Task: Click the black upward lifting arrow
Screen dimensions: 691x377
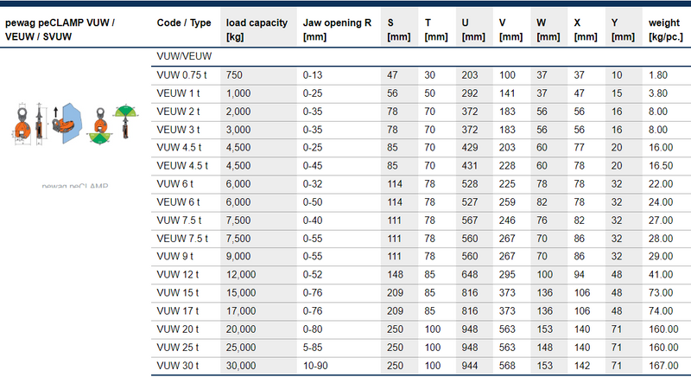Action: point(55,112)
